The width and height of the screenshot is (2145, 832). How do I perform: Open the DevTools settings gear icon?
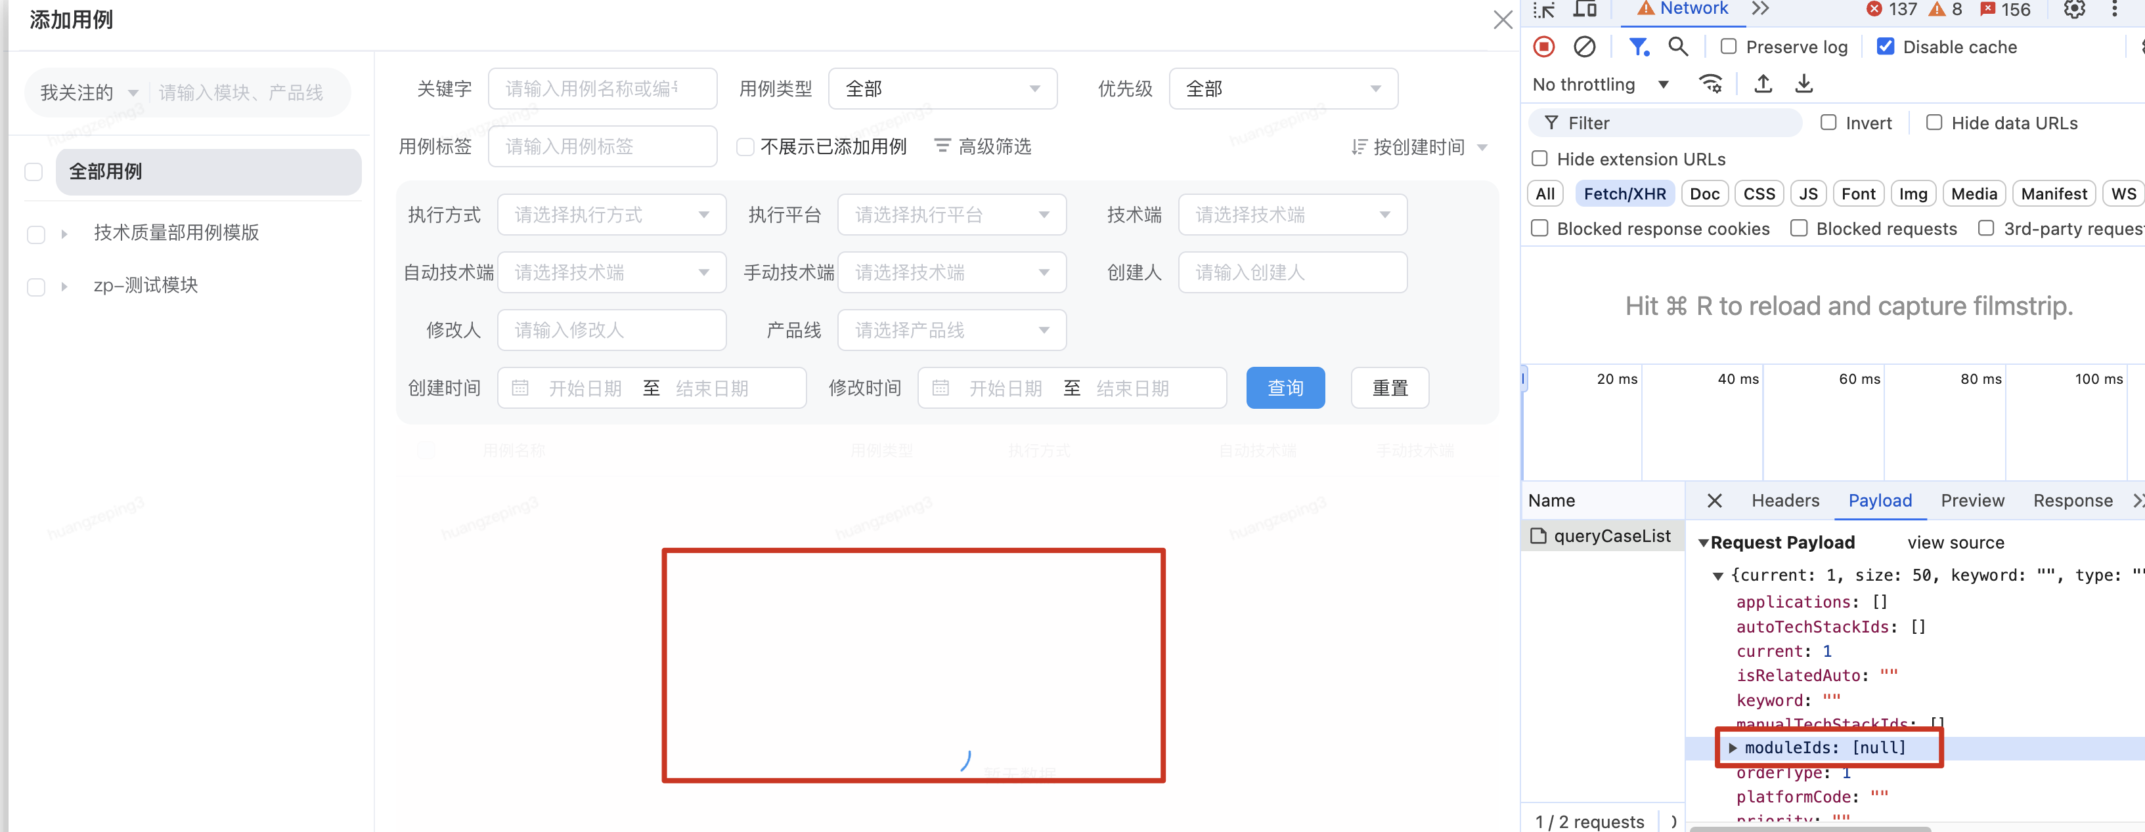tap(2073, 10)
